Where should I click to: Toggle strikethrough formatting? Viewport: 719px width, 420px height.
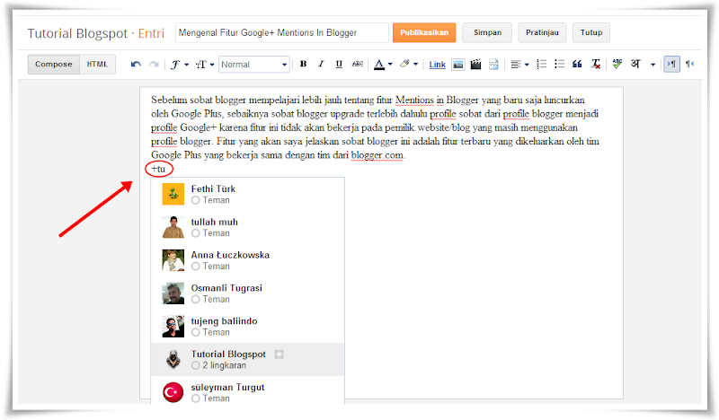(x=357, y=64)
